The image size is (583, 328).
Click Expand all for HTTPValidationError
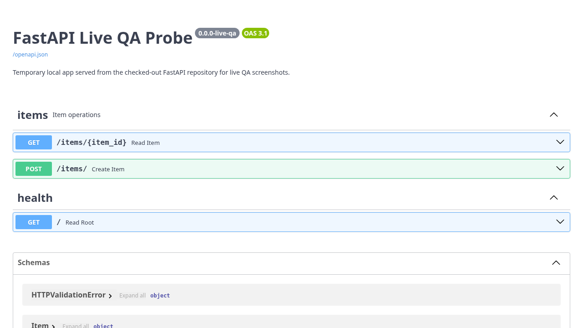133,296
